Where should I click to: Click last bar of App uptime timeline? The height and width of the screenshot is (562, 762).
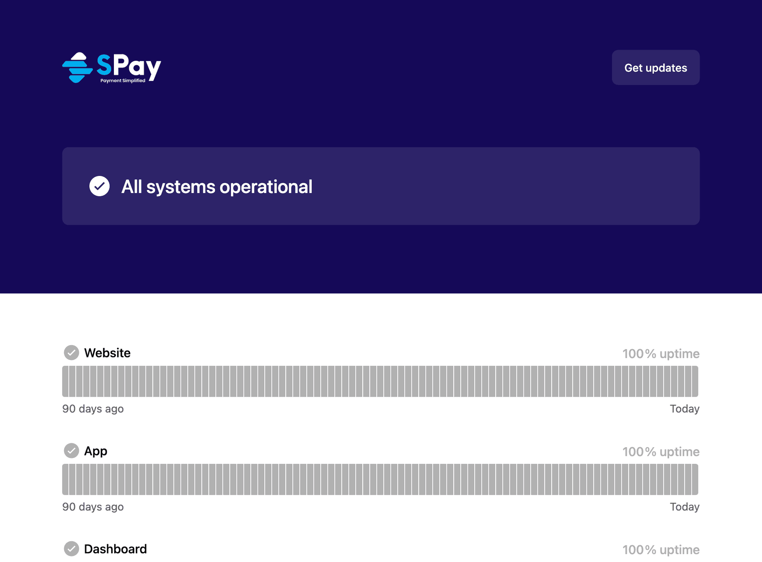pos(695,479)
